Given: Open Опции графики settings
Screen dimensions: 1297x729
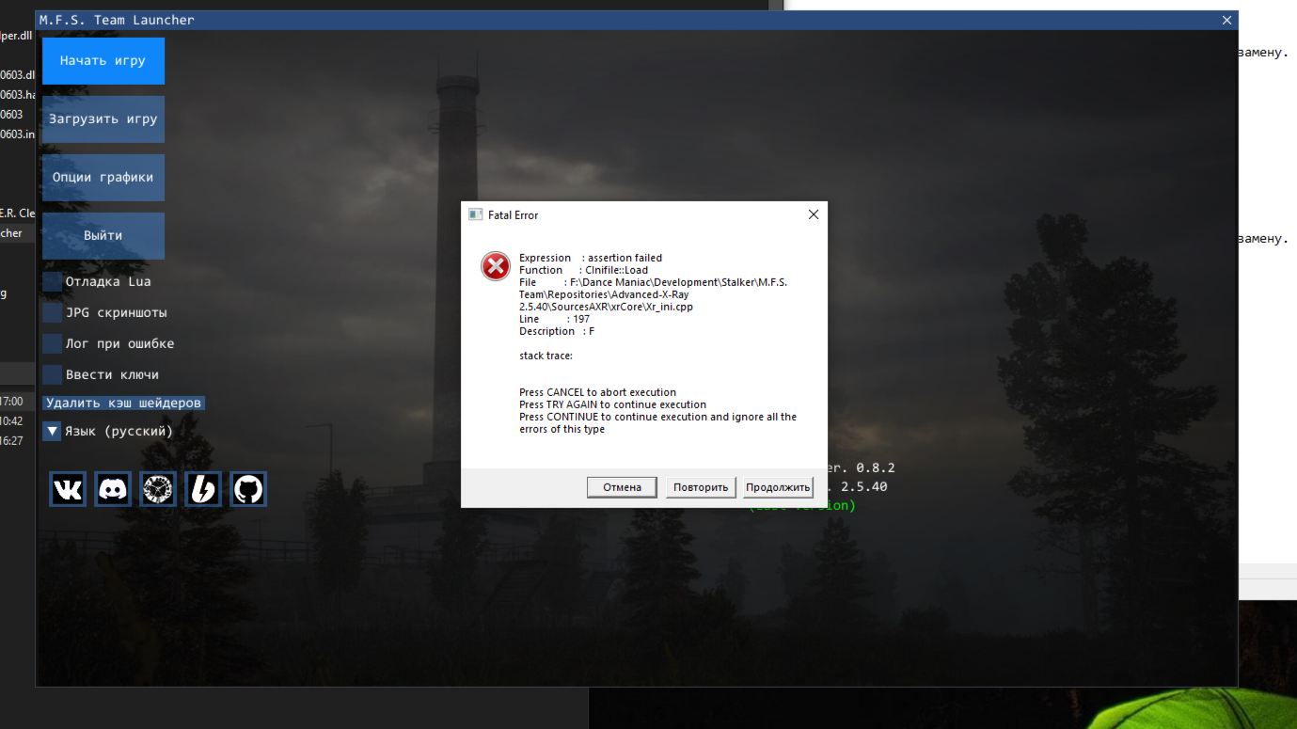Looking at the screenshot, I should 103,178.
